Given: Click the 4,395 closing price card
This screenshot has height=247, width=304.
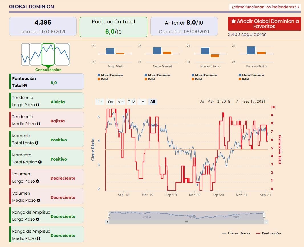Looking at the screenshot, I should pyautogui.click(x=43, y=26).
